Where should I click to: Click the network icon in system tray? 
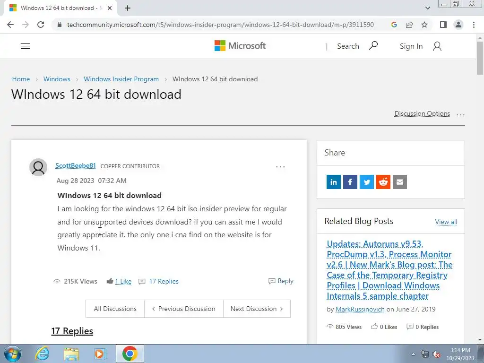click(425, 354)
